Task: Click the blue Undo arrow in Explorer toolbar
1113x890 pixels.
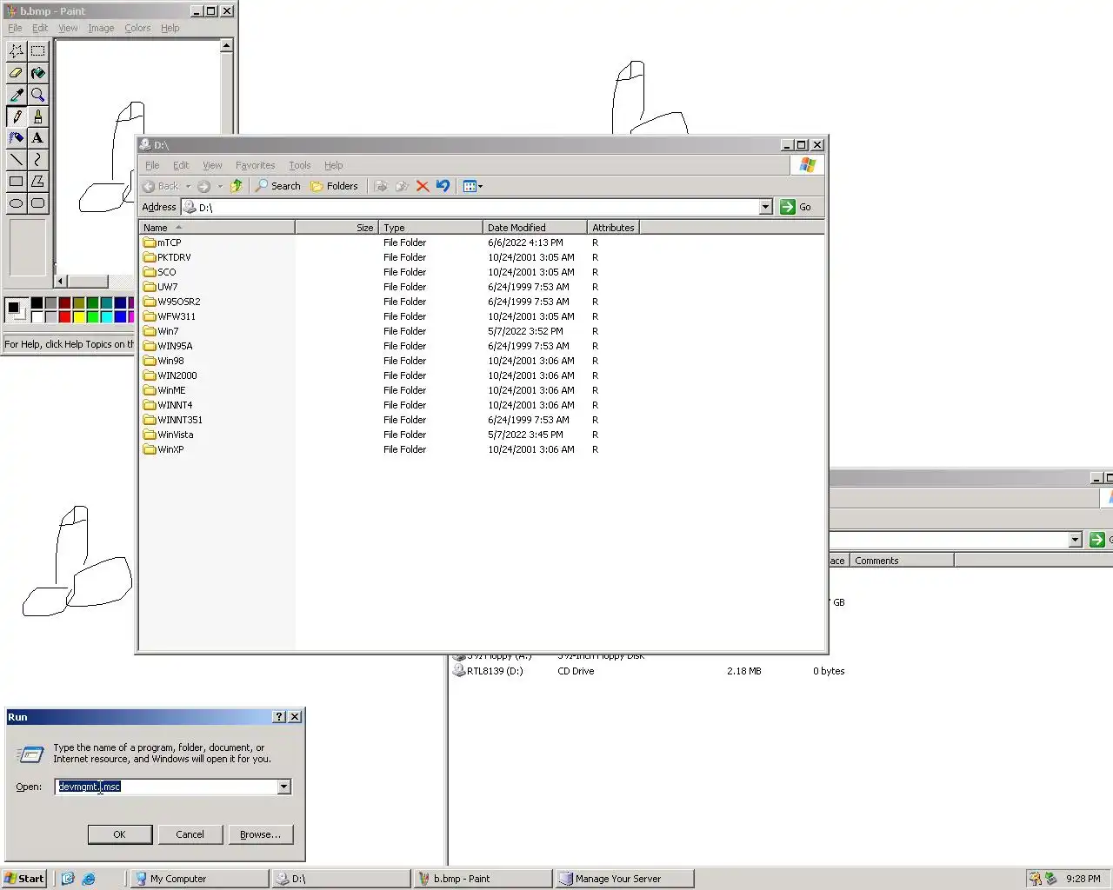Action: pyautogui.click(x=443, y=186)
